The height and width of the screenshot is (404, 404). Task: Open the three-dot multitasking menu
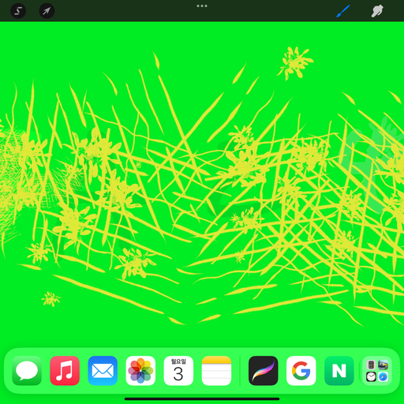pos(202,6)
